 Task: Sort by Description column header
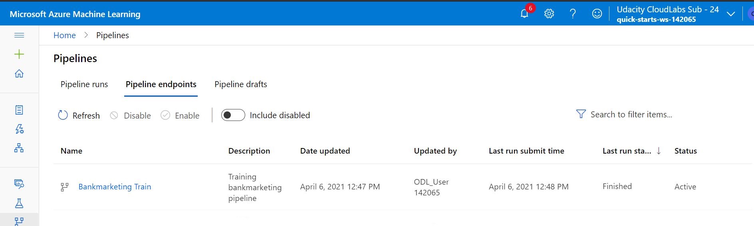coord(249,151)
